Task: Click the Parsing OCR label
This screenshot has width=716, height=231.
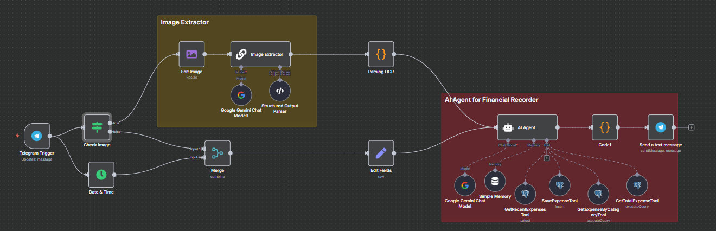Action: point(381,72)
